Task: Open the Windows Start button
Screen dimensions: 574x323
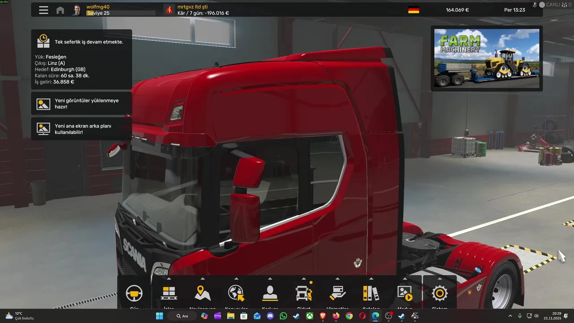Action: 160,316
